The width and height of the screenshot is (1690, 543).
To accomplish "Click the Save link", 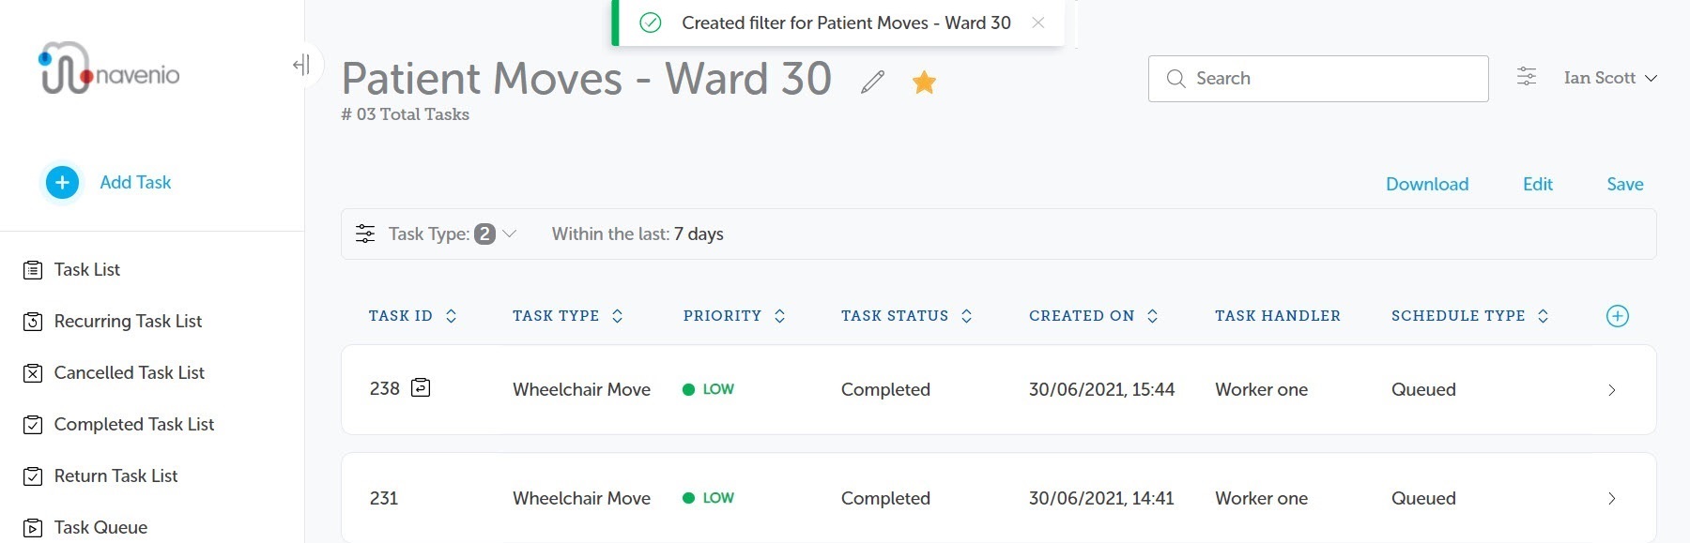I will [1624, 184].
